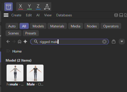The width and height of the screenshot is (127, 92).
Task: Click the sparkle AI search icon
Action: [25, 41]
